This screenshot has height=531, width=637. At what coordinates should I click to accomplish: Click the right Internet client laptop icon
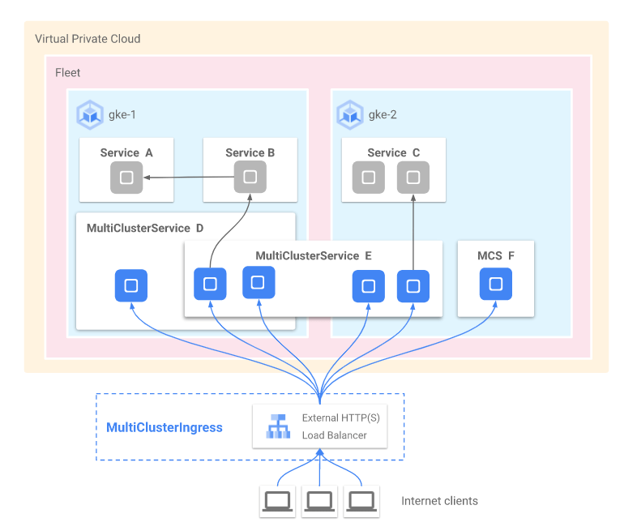[361, 501]
